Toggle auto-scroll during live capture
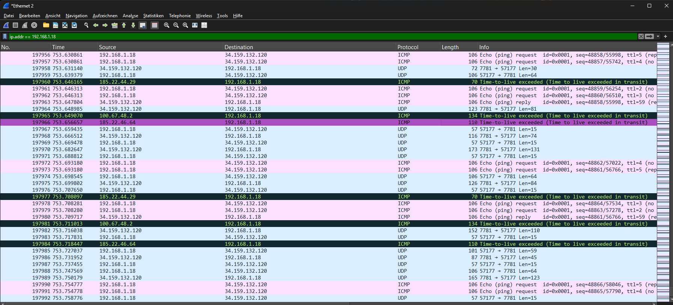Image resolution: width=673 pixels, height=305 pixels. point(143,25)
